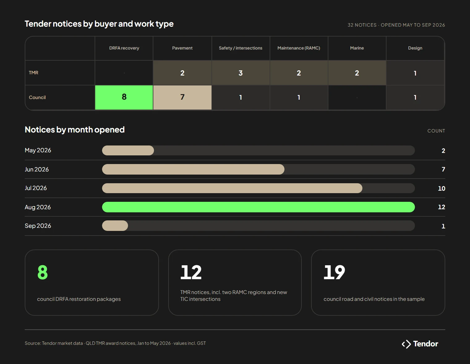This screenshot has width=470, height=364.
Task: Select the DRFA recovery column header
Action: pos(124,48)
